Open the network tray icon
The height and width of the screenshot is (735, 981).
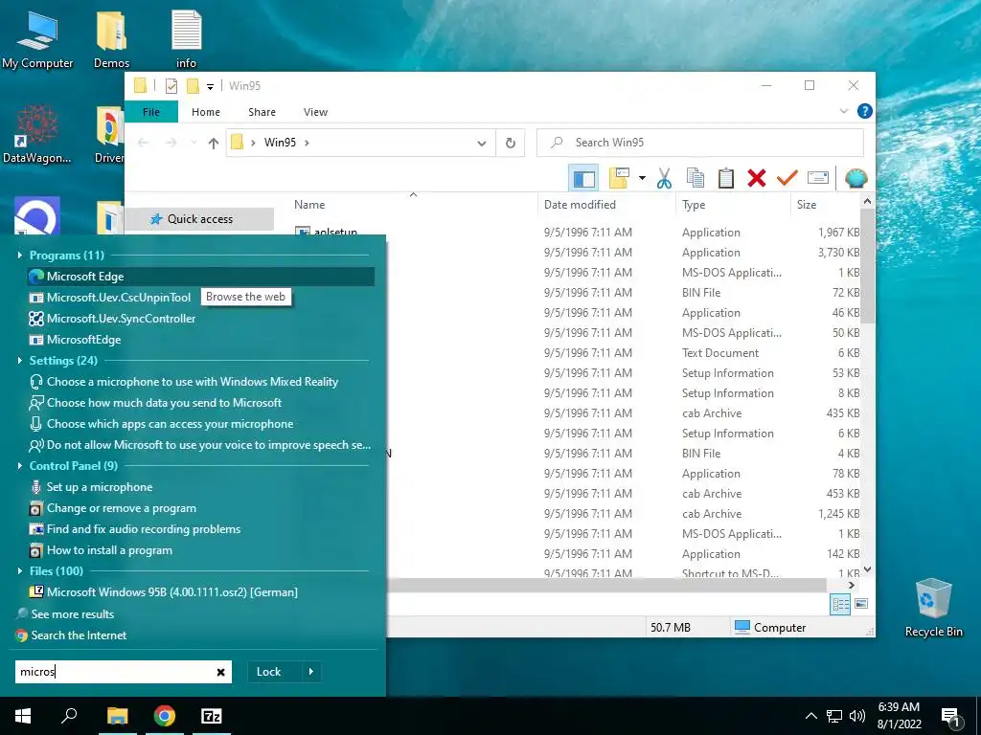834,716
